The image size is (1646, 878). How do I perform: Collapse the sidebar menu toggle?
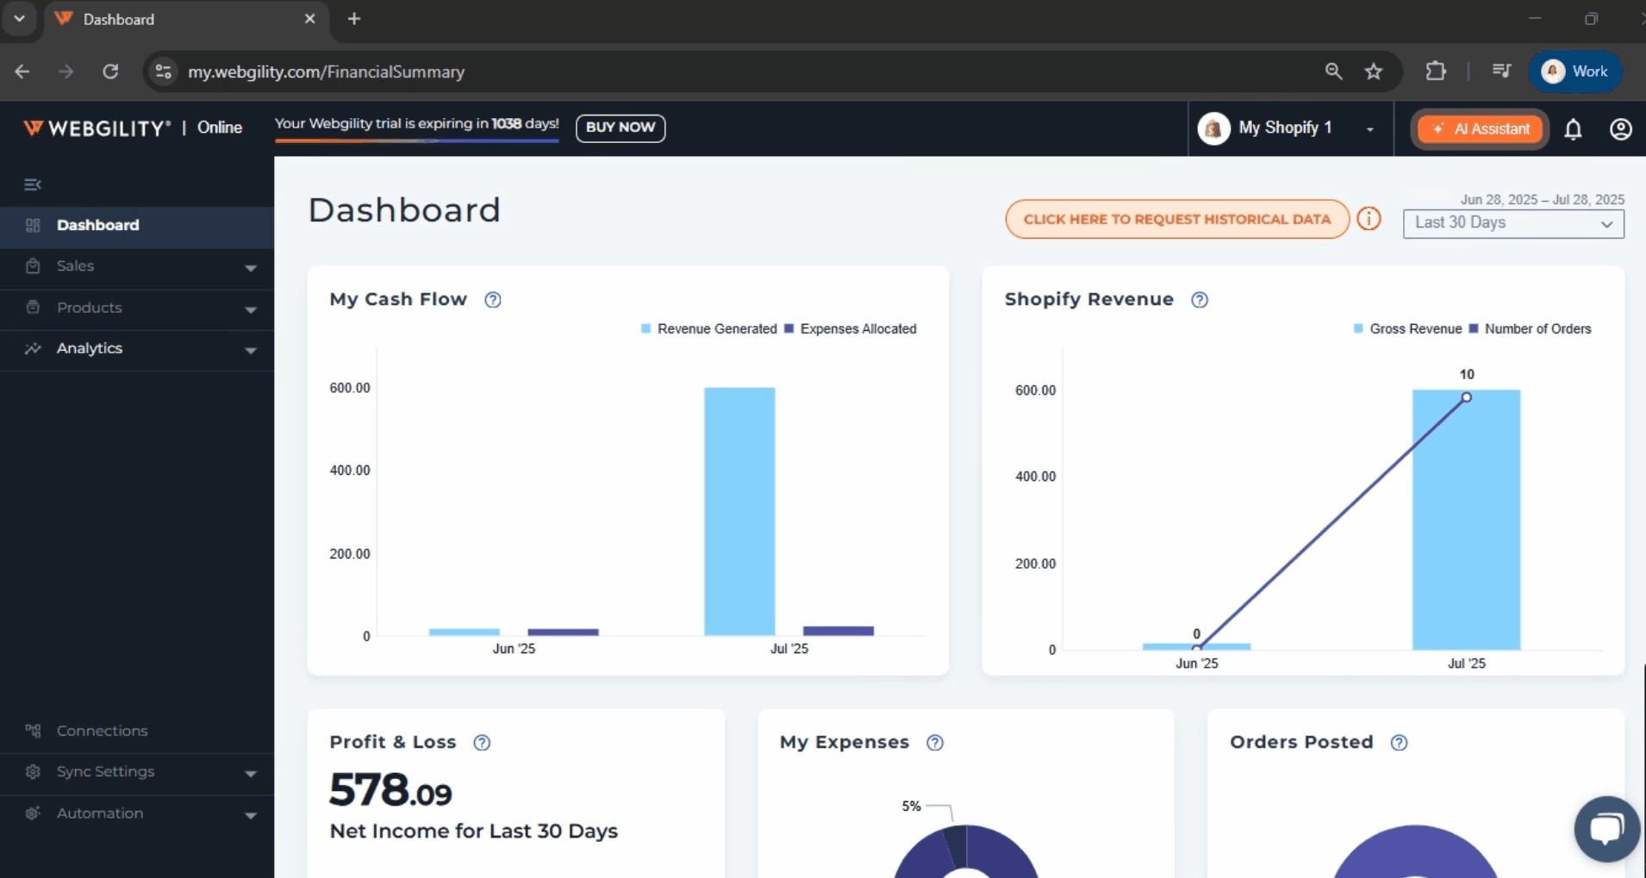33,184
